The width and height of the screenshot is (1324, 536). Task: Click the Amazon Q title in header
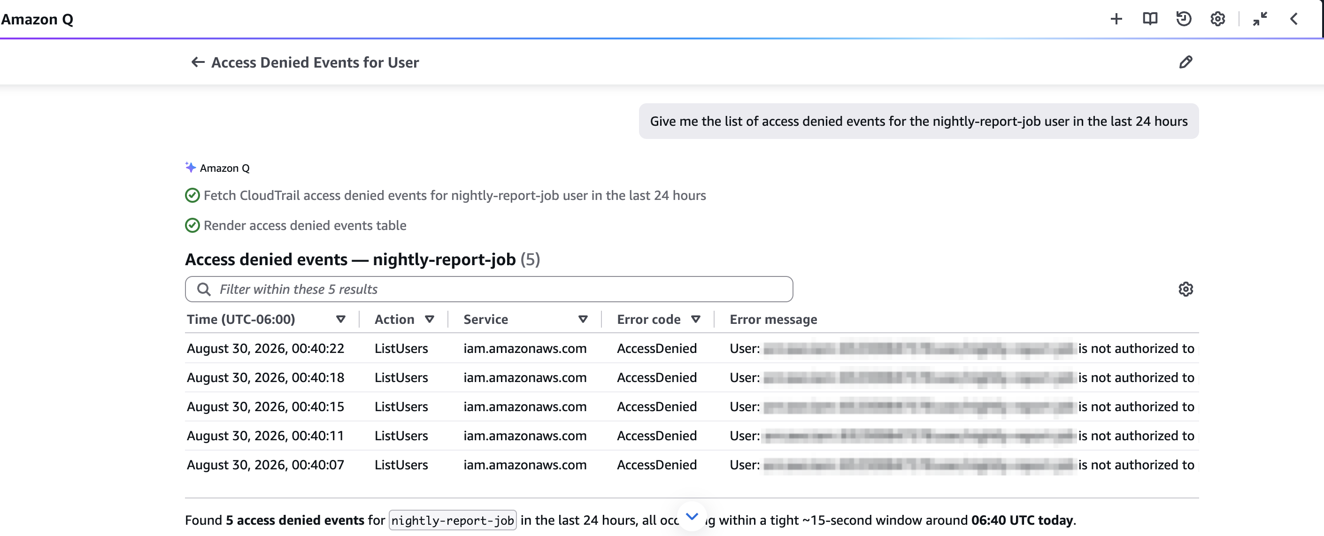37,19
